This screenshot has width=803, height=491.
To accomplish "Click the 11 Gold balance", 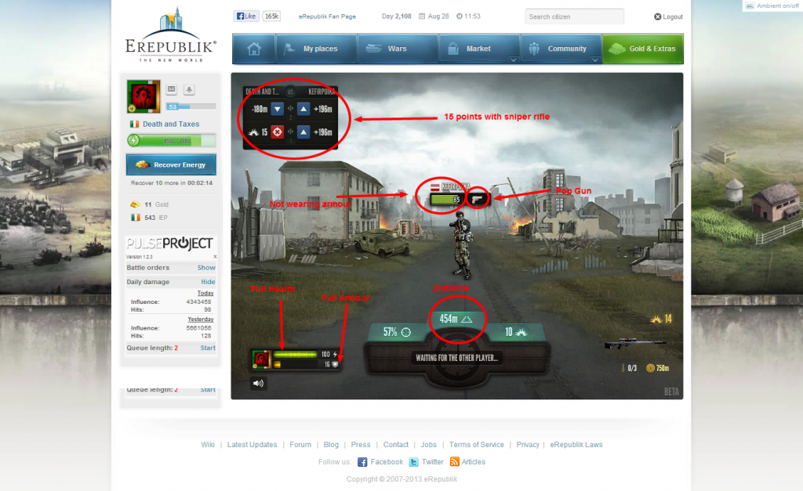I will 150,204.
